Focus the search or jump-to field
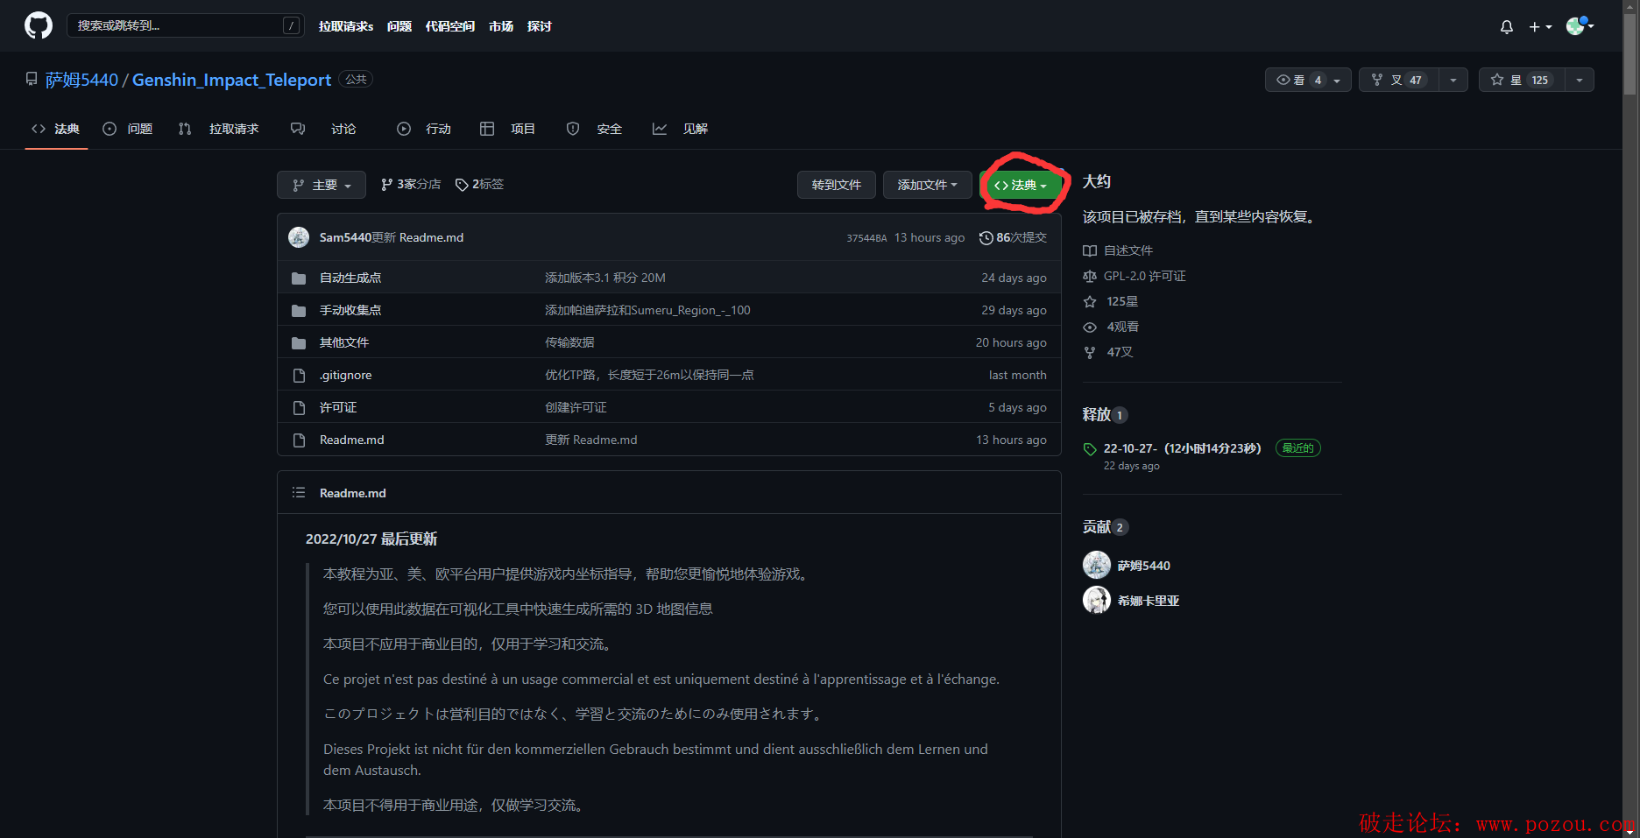This screenshot has height=838, width=1640. coord(186,25)
